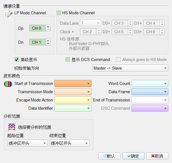Decrease the Dn channel with down arrow

tap(48, 43)
